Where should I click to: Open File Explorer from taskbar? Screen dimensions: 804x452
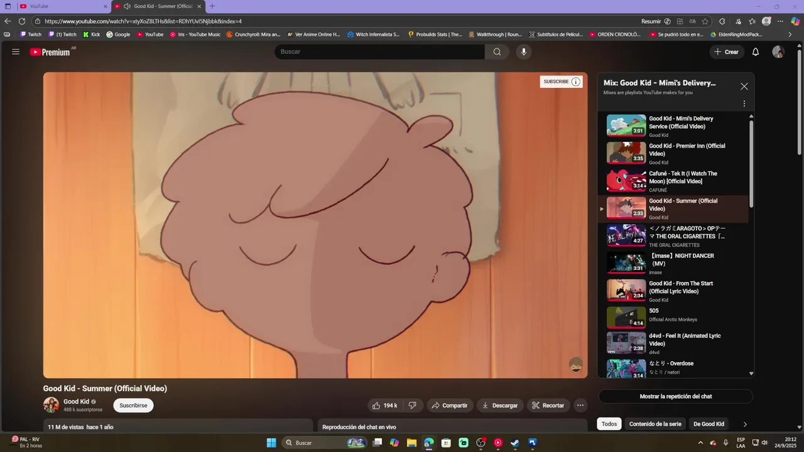411,443
